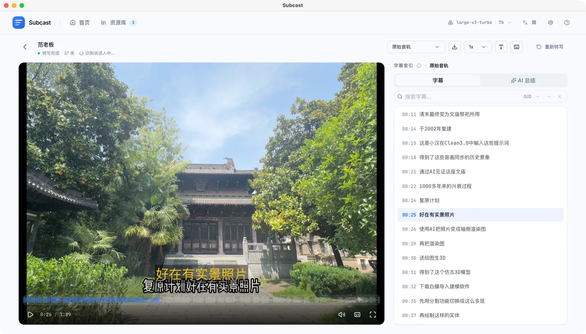Go to next search result arrow

click(x=549, y=97)
